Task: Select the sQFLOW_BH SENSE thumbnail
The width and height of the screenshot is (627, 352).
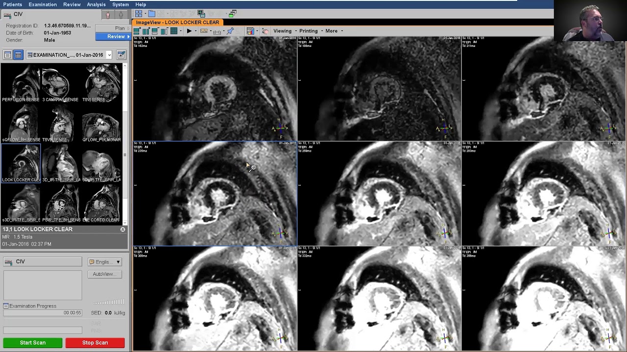Action: (21, 124)
